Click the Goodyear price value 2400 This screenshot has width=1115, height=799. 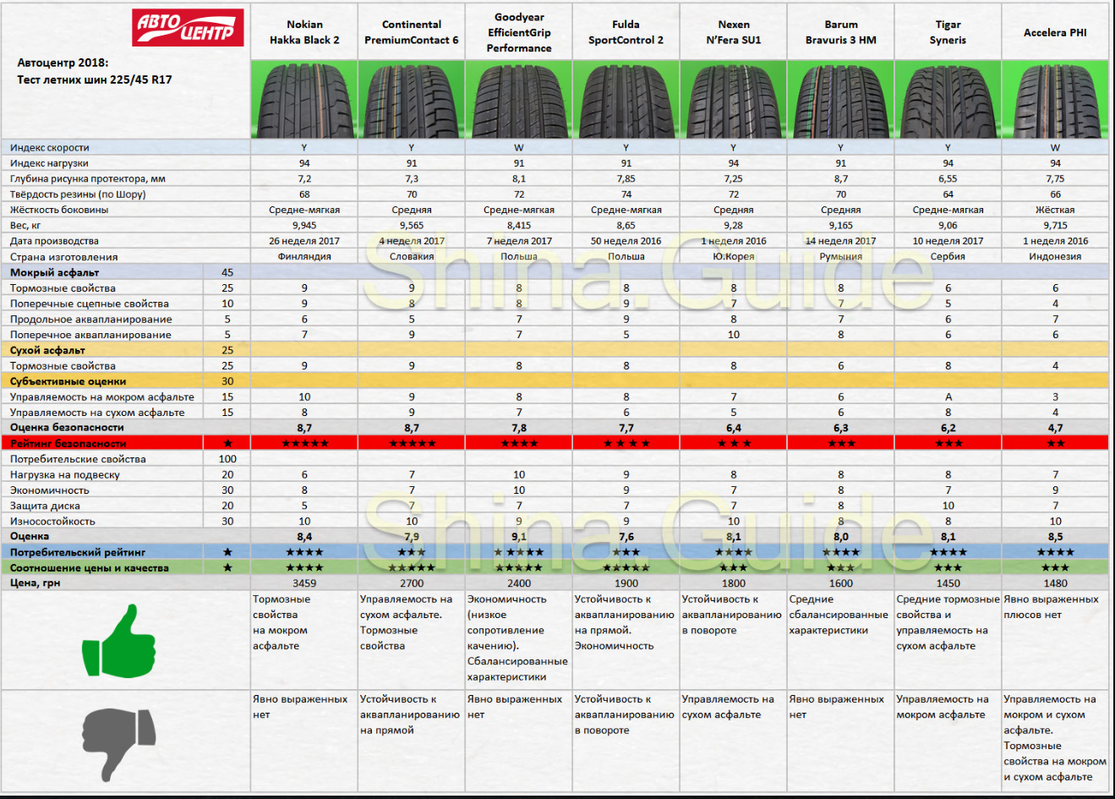point(519,583)
